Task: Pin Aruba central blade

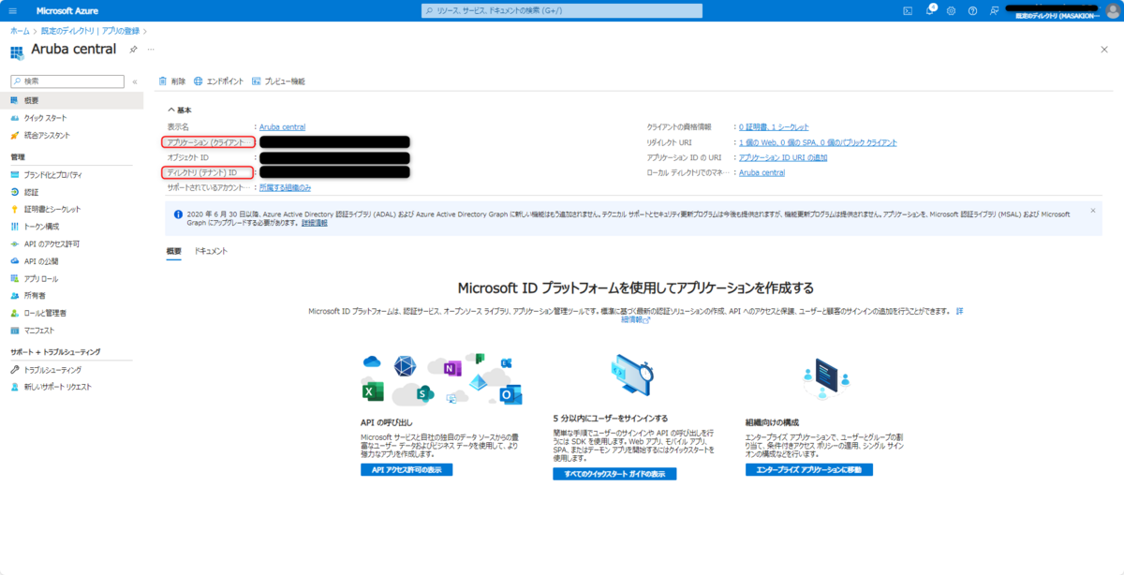Action: [133, 49]
